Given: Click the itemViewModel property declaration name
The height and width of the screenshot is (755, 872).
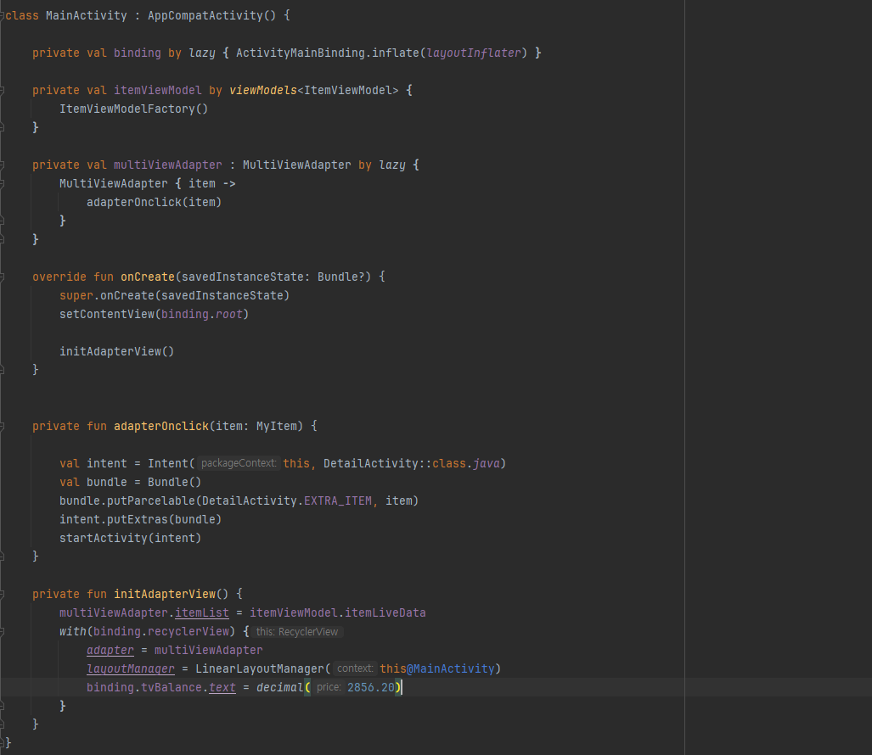Looking at the screenshot, I should click(157, 90).
